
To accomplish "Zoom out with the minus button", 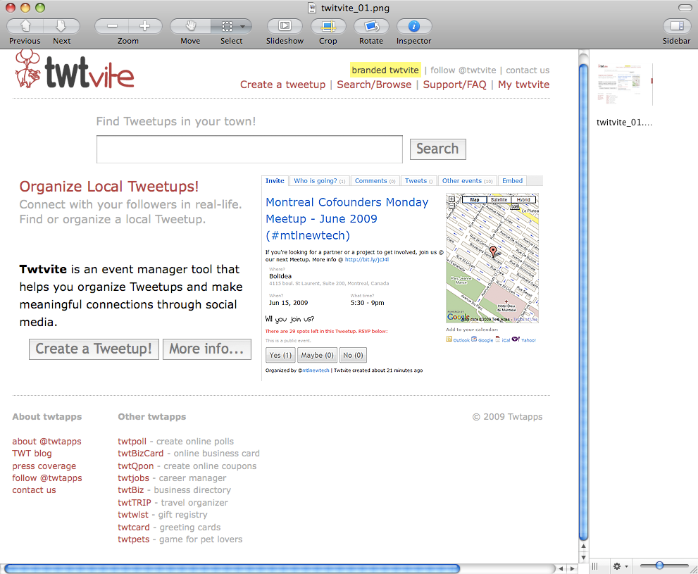I will [x=112, y=26].
